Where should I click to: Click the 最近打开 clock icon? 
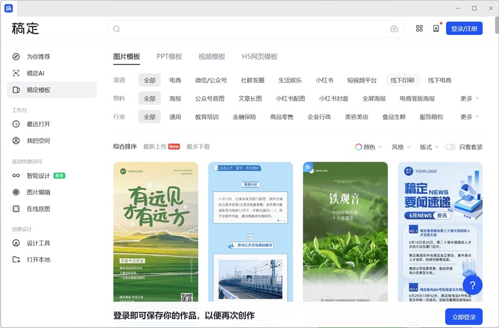tap(16, 124)
